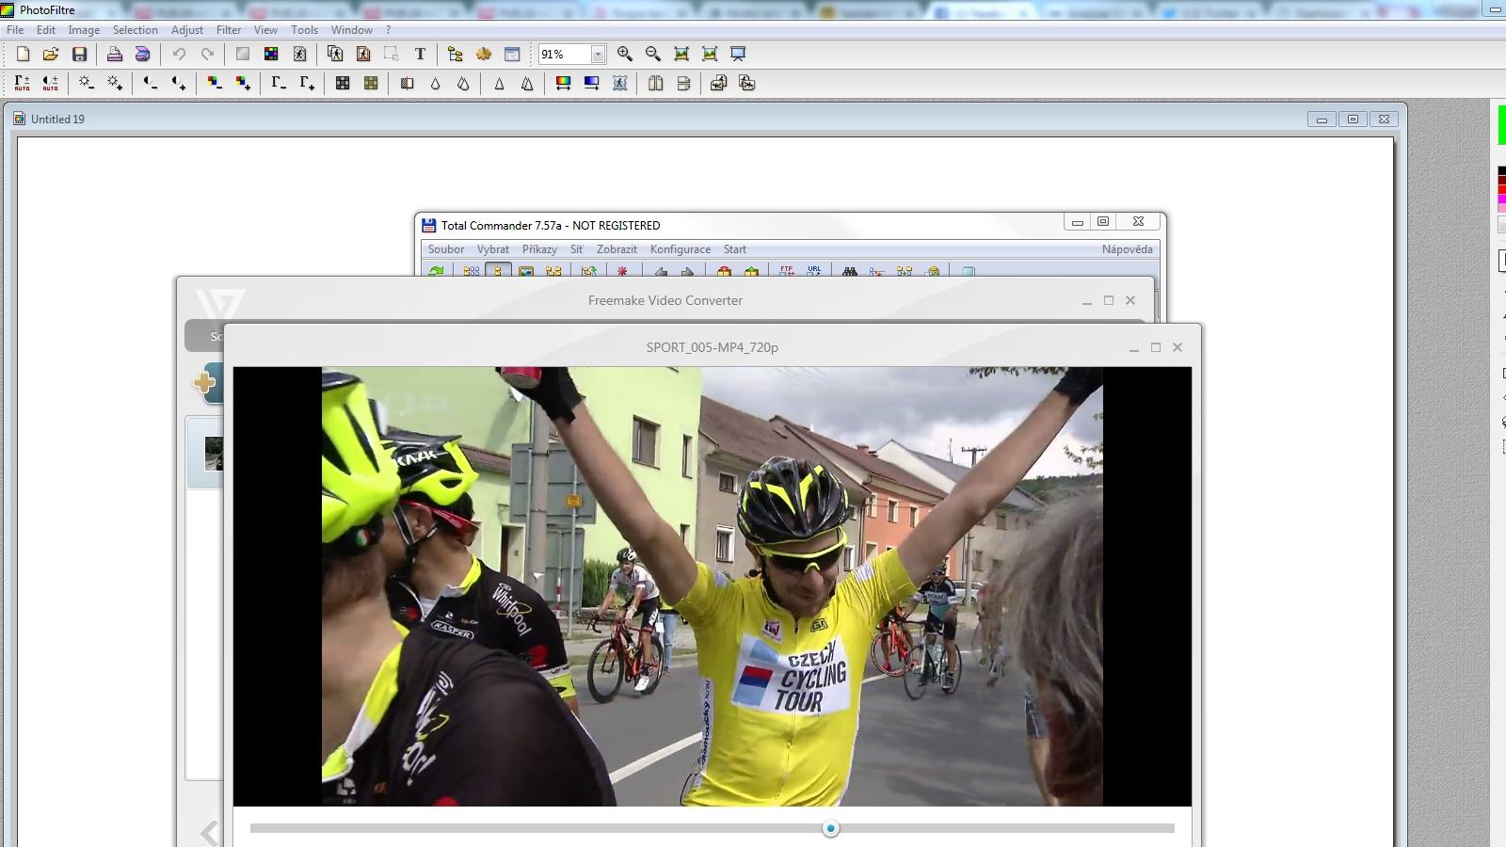Open Nápověda menu in Total Commander

(x=1127, y=249)
